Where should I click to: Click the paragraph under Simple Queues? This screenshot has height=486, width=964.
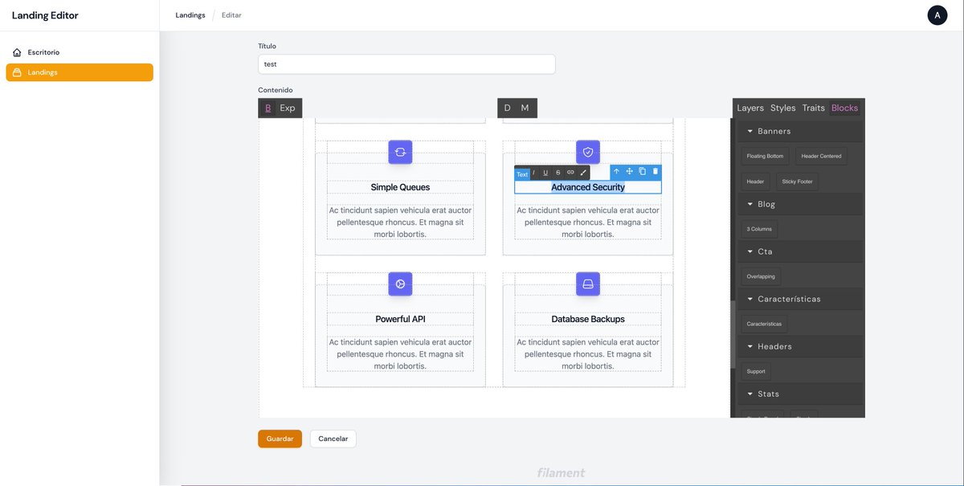400,223
